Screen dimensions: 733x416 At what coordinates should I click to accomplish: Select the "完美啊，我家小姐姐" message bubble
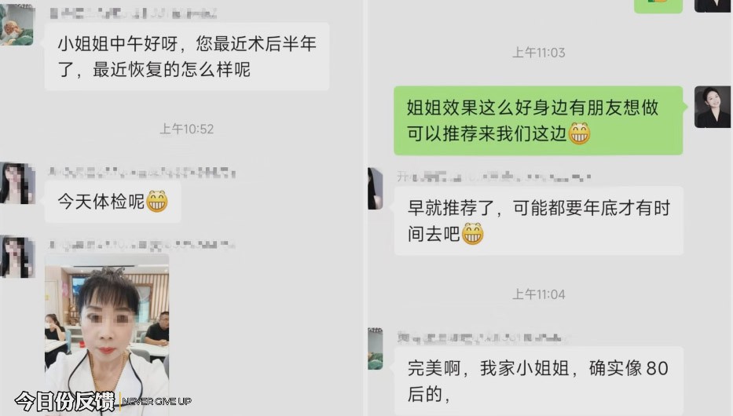click(538, 381)
